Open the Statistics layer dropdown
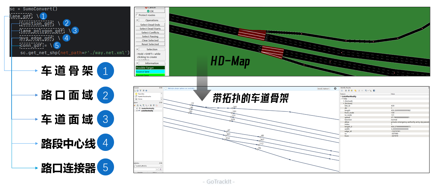 pos(147,166)
